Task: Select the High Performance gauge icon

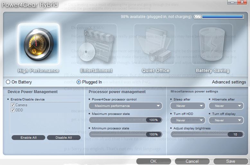Action: point(39,44)
